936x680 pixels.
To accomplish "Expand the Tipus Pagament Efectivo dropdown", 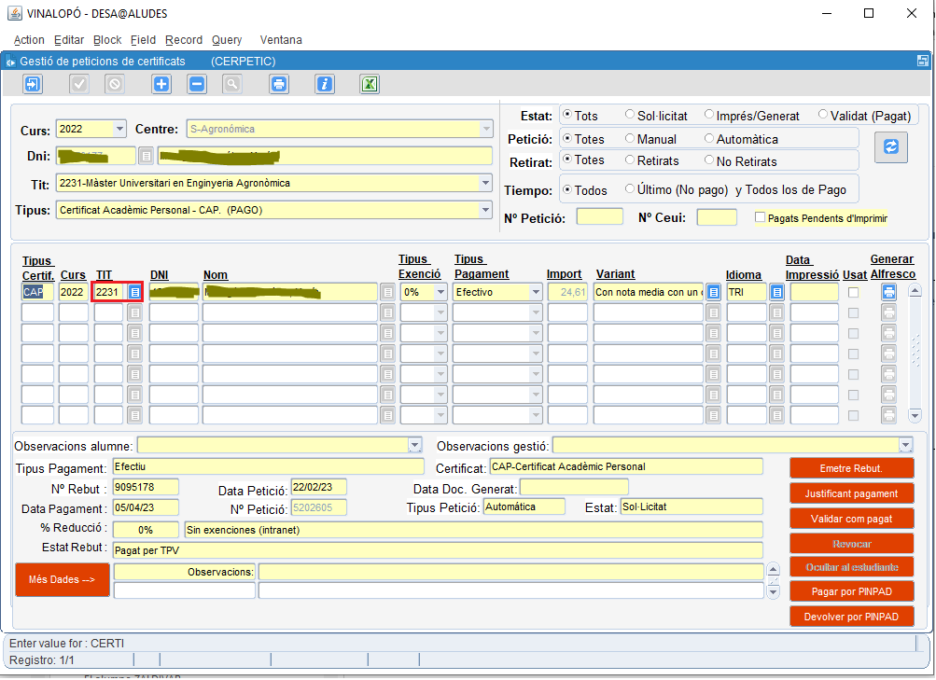I will pyautogui.click(x=536, y=292).
